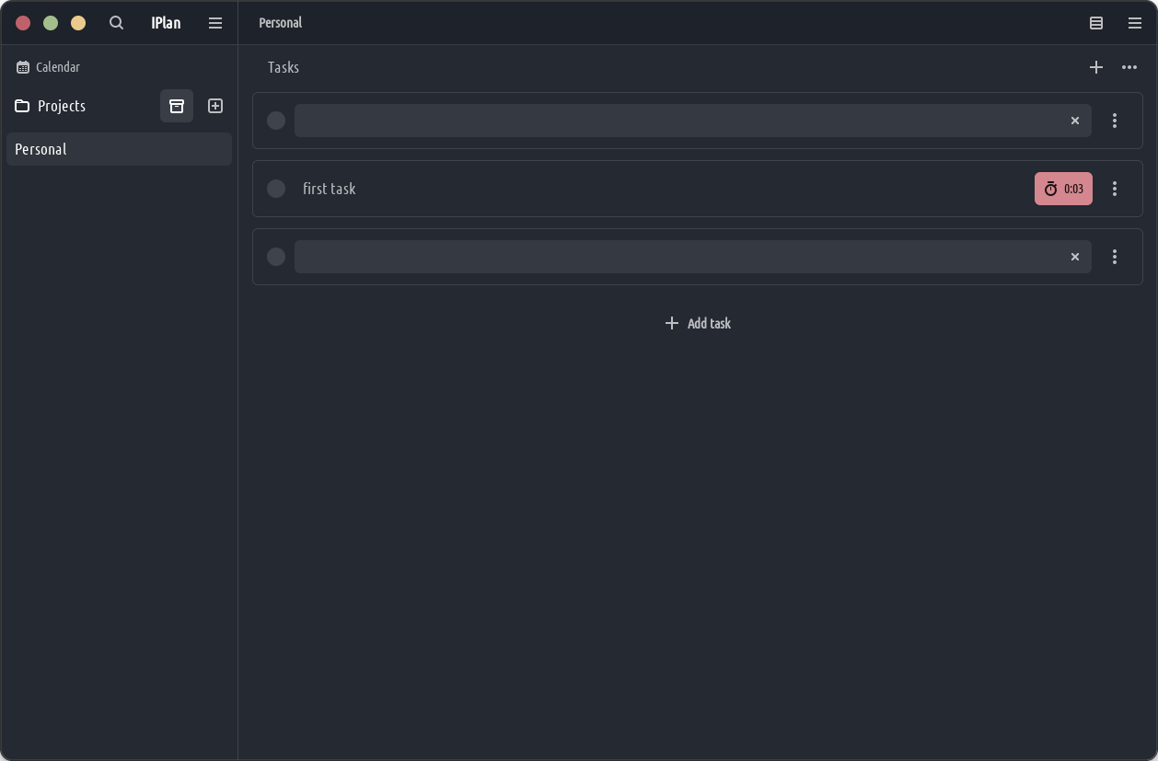Focus the bottom empty task name field
Viewport: 1158px width, 761px height.
tap(677, 257)
